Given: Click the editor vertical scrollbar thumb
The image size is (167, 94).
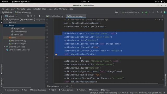Looking at the screenshot, I should 163,45.
